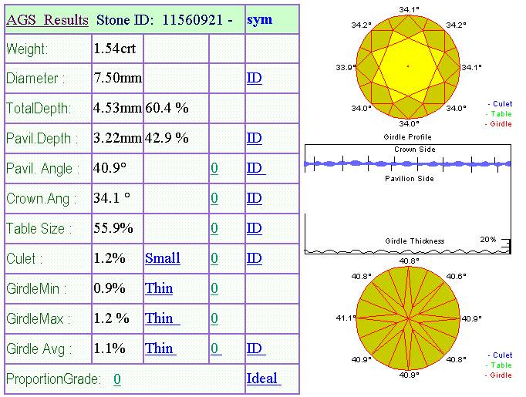This screenshot has height=397, width=526.
Task: Click the 0 grade link for Girdle Avg
Action: (x=216, y=348)
